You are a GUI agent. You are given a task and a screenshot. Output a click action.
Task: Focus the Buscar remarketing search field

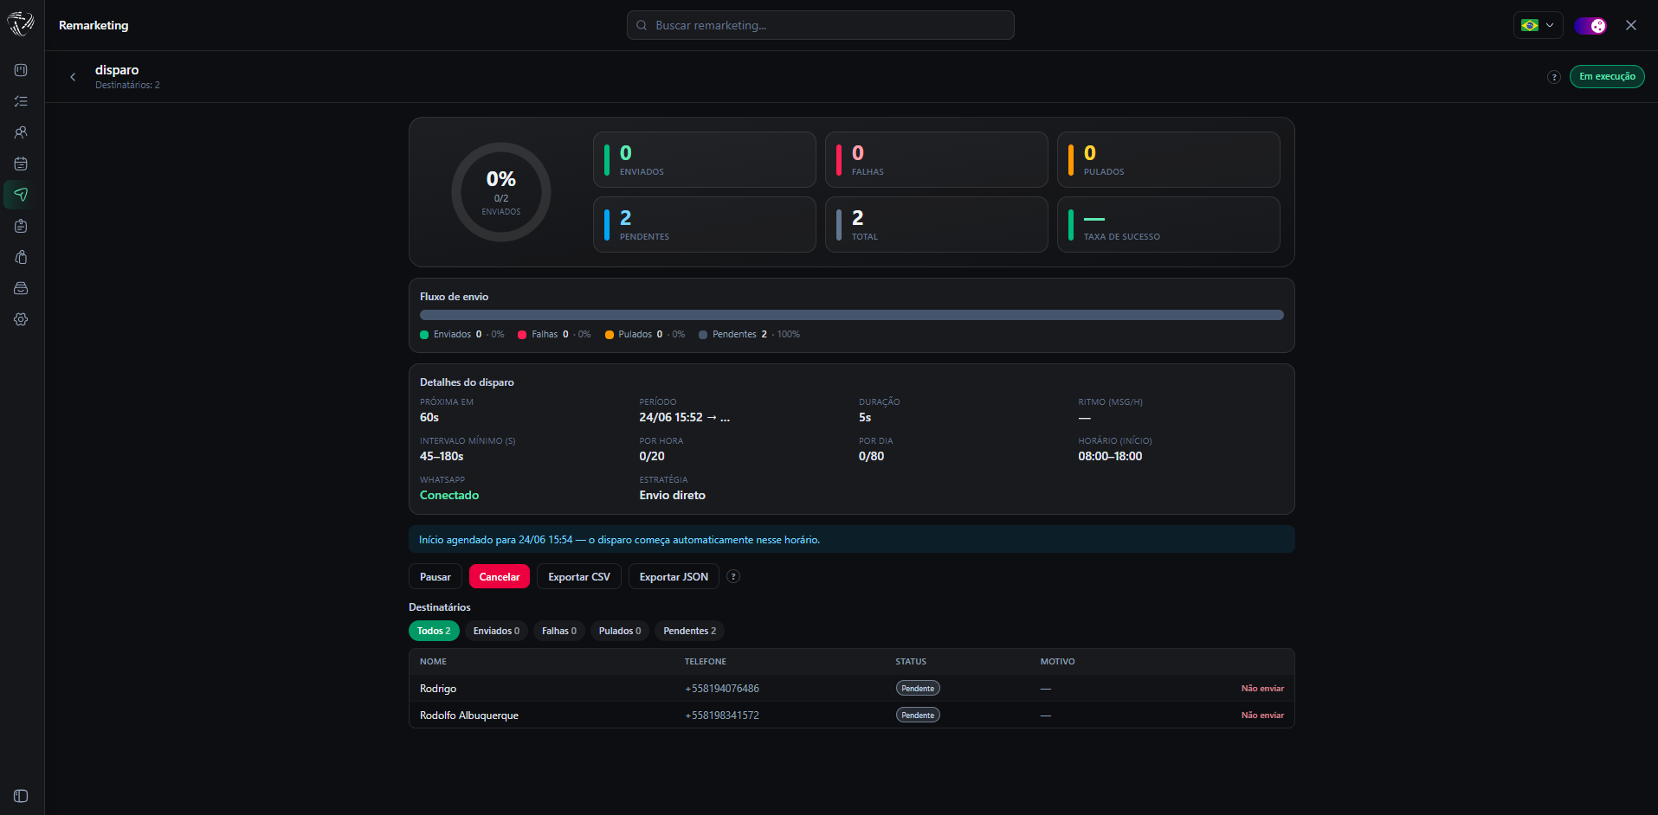[820, 25]
